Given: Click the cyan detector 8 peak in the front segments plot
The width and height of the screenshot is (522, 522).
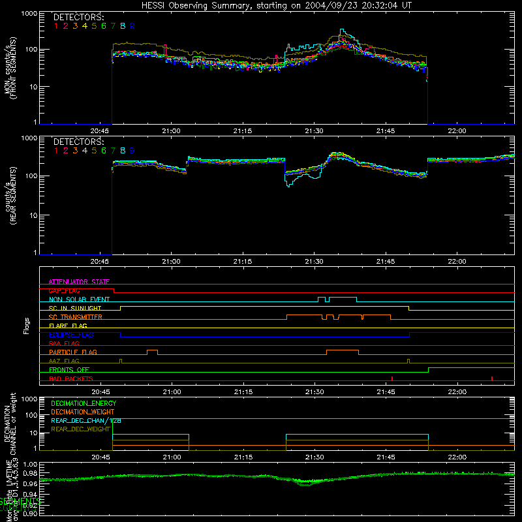Looking at the screenshot, I should [342, 30].
